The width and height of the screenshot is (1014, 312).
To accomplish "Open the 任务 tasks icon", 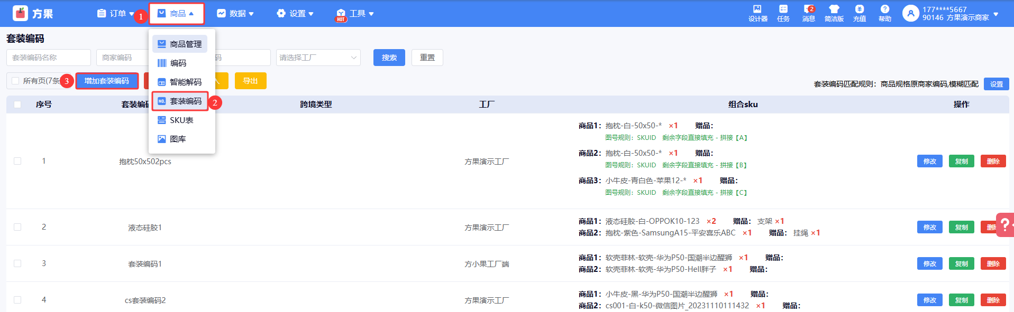I will tap(783, 9).
